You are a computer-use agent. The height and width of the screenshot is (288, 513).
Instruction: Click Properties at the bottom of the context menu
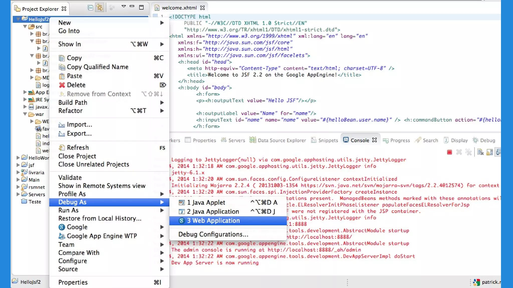(73, 282)
